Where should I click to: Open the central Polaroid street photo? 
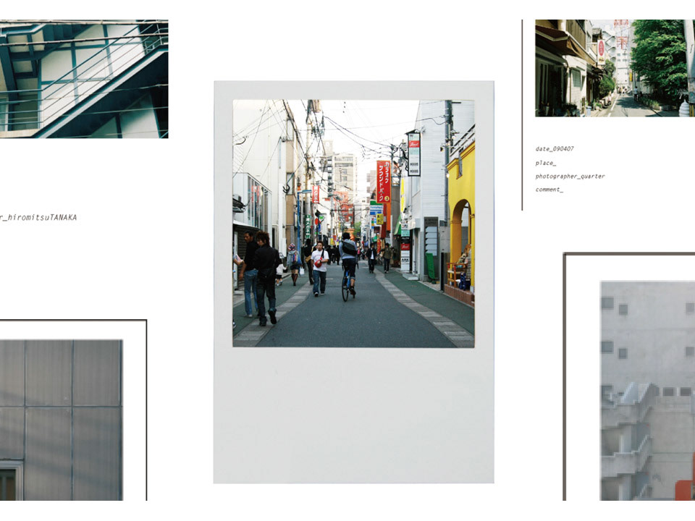click(x=353, y=224)
